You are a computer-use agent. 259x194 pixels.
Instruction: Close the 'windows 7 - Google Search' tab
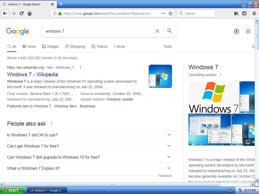(52, 4)
